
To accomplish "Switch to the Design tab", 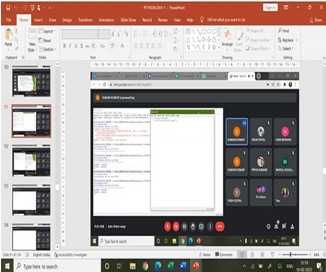I will pyautogui.click(x=67, y=20).
